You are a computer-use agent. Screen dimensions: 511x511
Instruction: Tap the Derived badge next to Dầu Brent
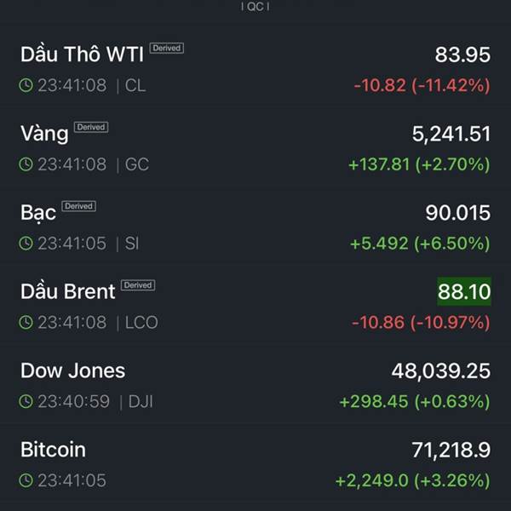pos(138,285)
